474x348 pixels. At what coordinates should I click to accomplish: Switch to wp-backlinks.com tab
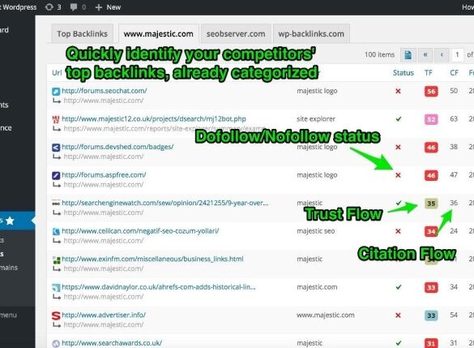(311, 33)
